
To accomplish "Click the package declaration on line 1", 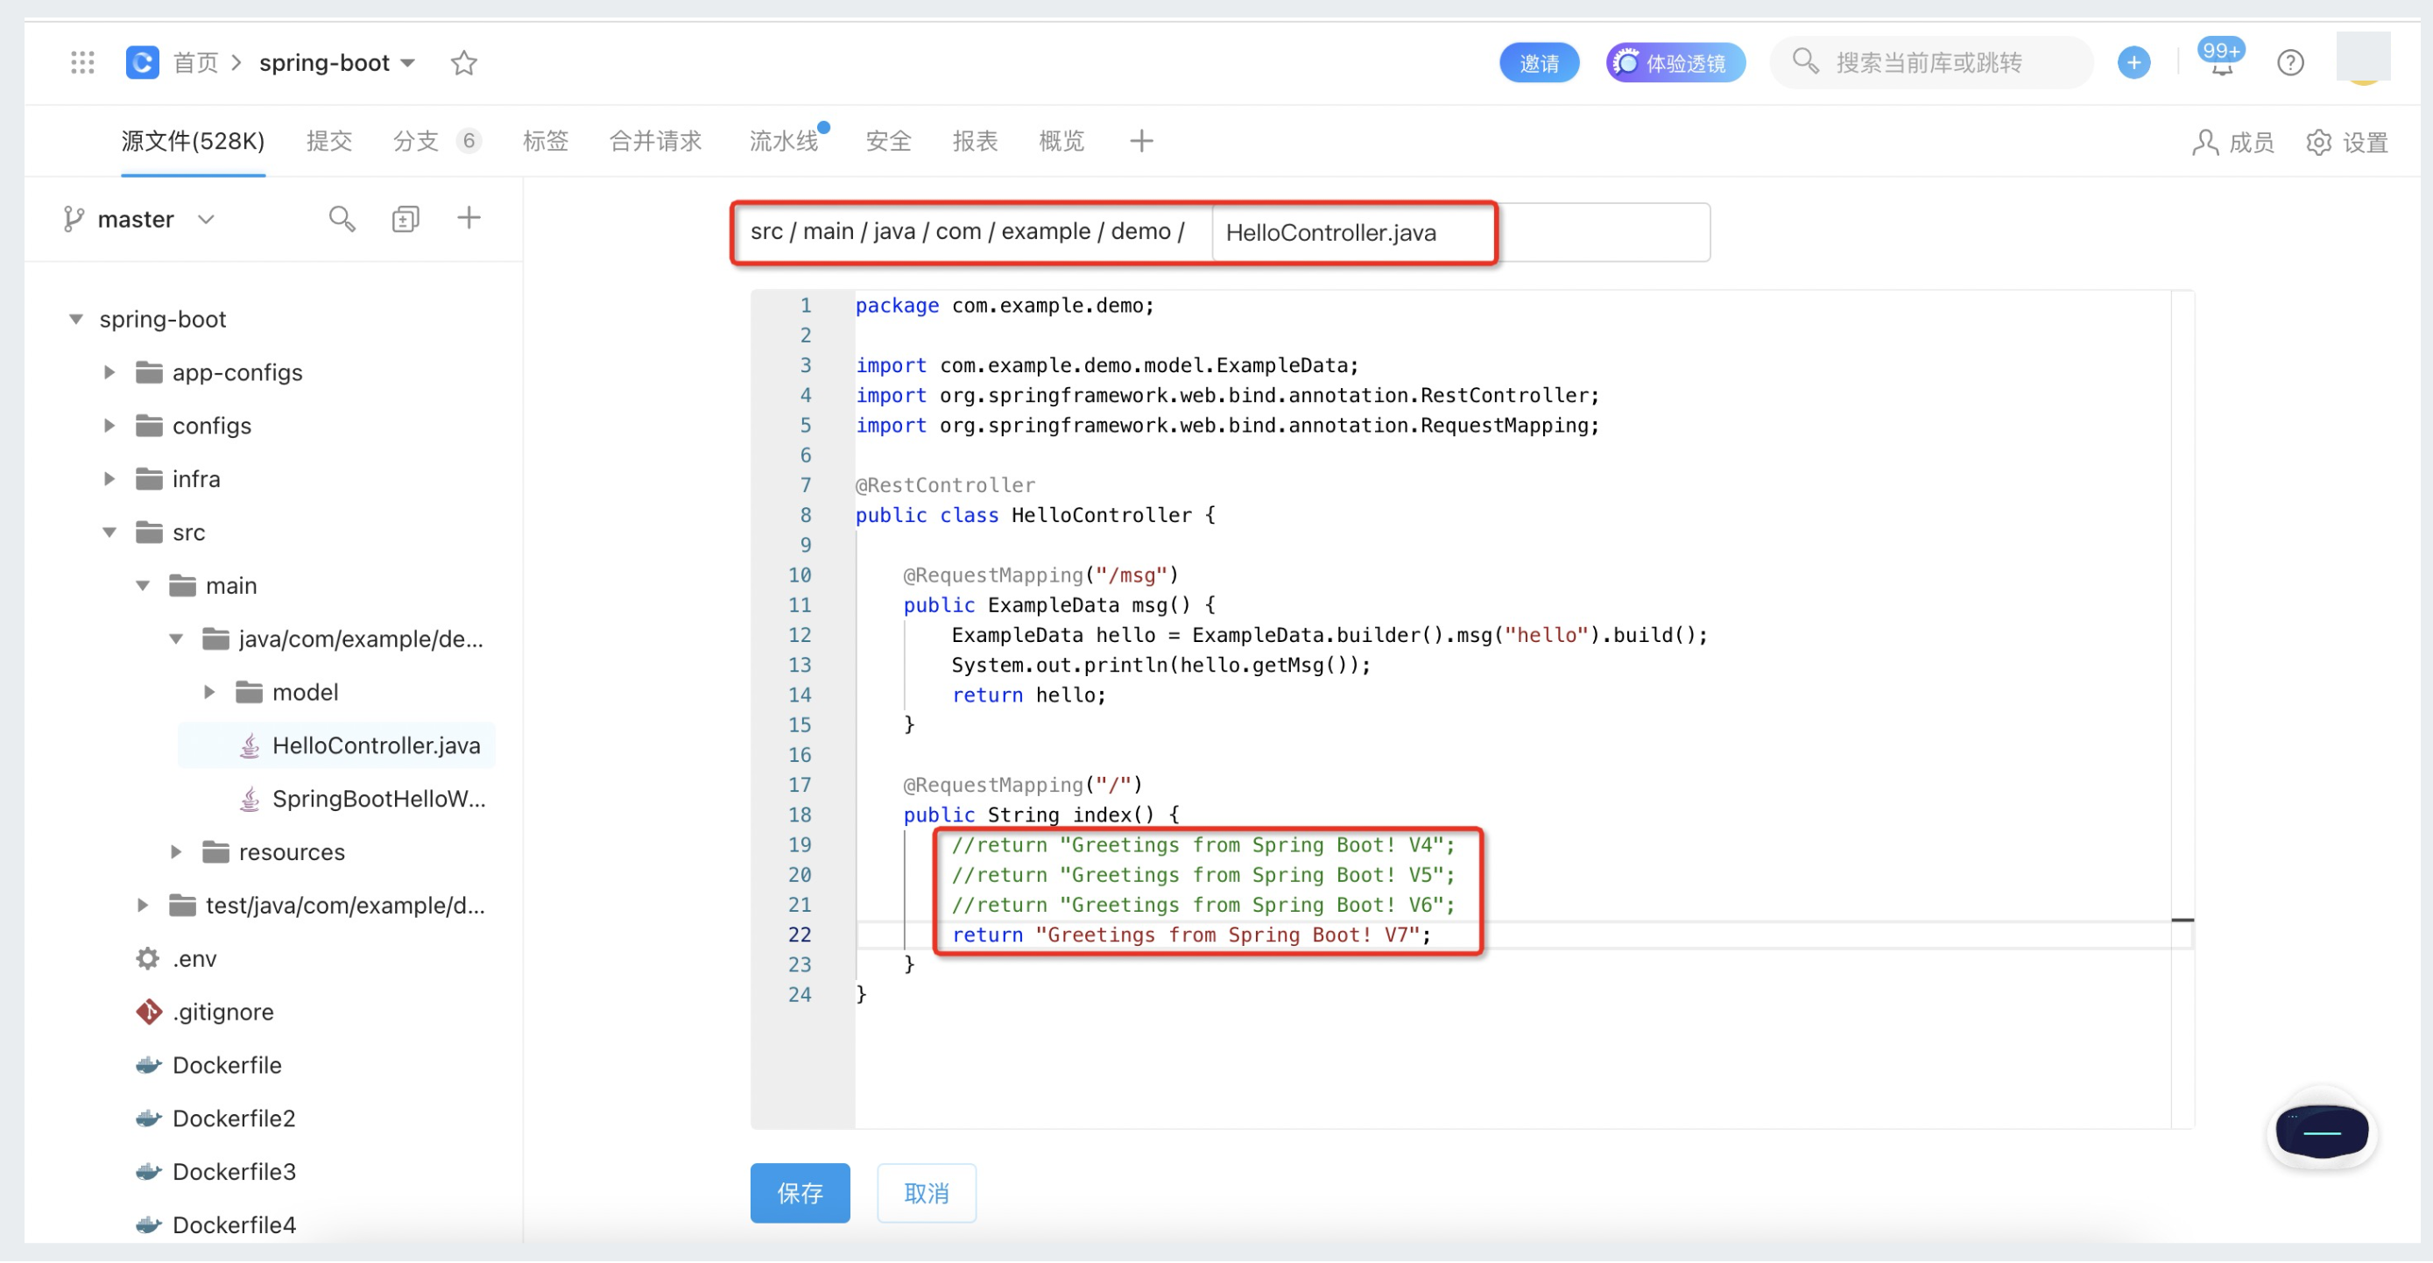I will coord(1005,306).
